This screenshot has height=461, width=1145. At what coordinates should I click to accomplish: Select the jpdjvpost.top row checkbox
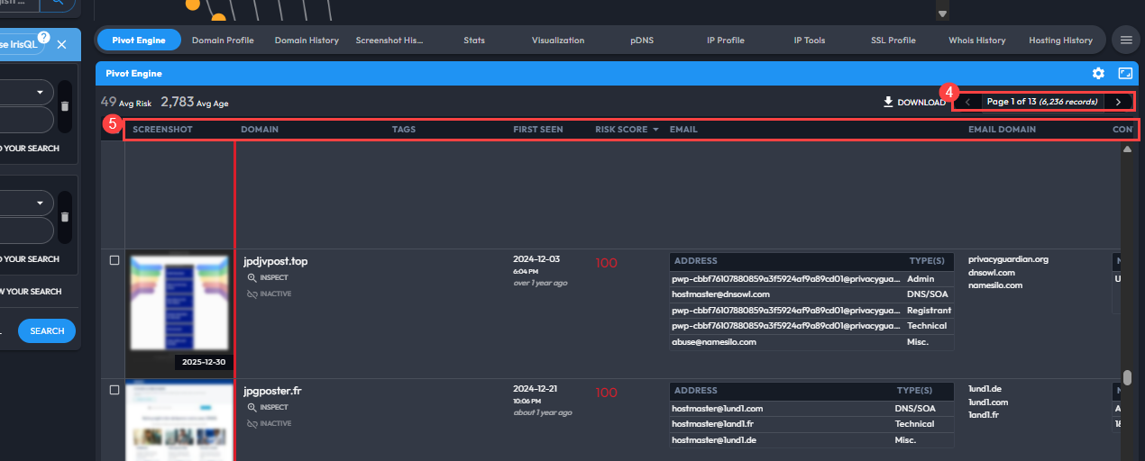[x=114, y=260]
